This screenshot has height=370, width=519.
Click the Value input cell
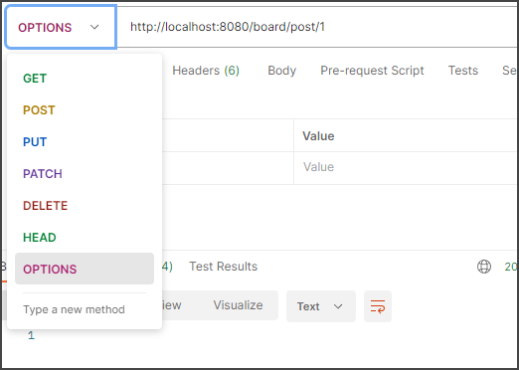(x=406, y=167)
